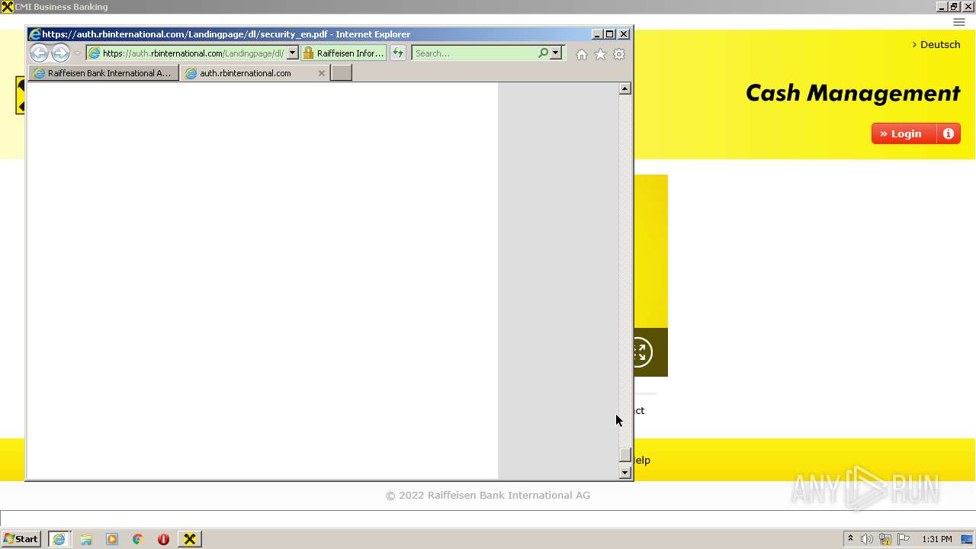Click the CMI Business Banking title icon
976x549 pixels.
[x=7, y=7]
